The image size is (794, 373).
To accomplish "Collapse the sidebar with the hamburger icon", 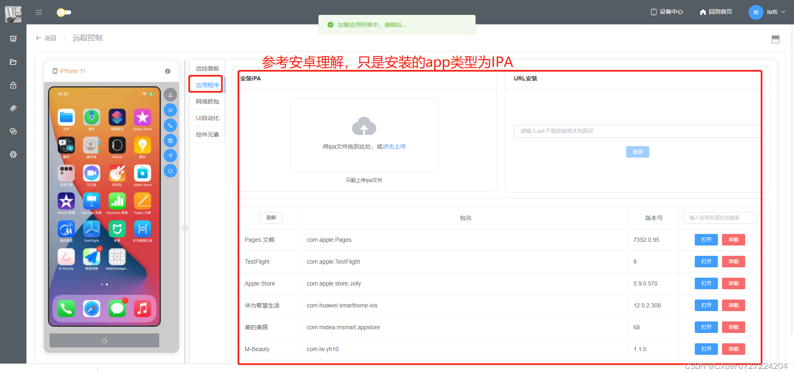I will click(x=39, y=12).
